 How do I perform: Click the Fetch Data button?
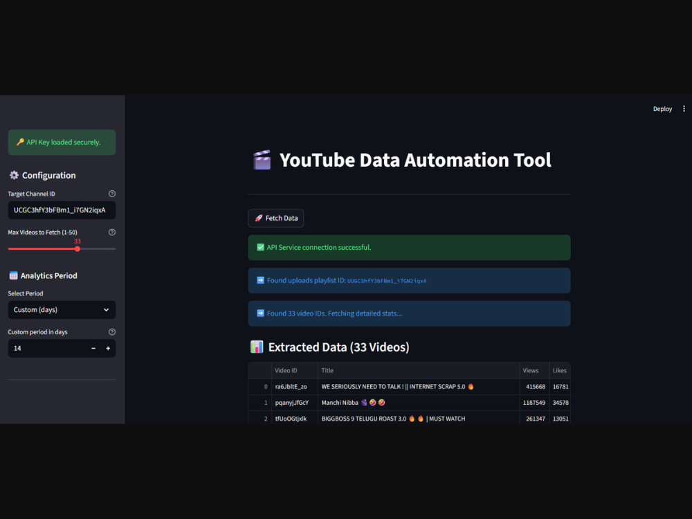276,218
